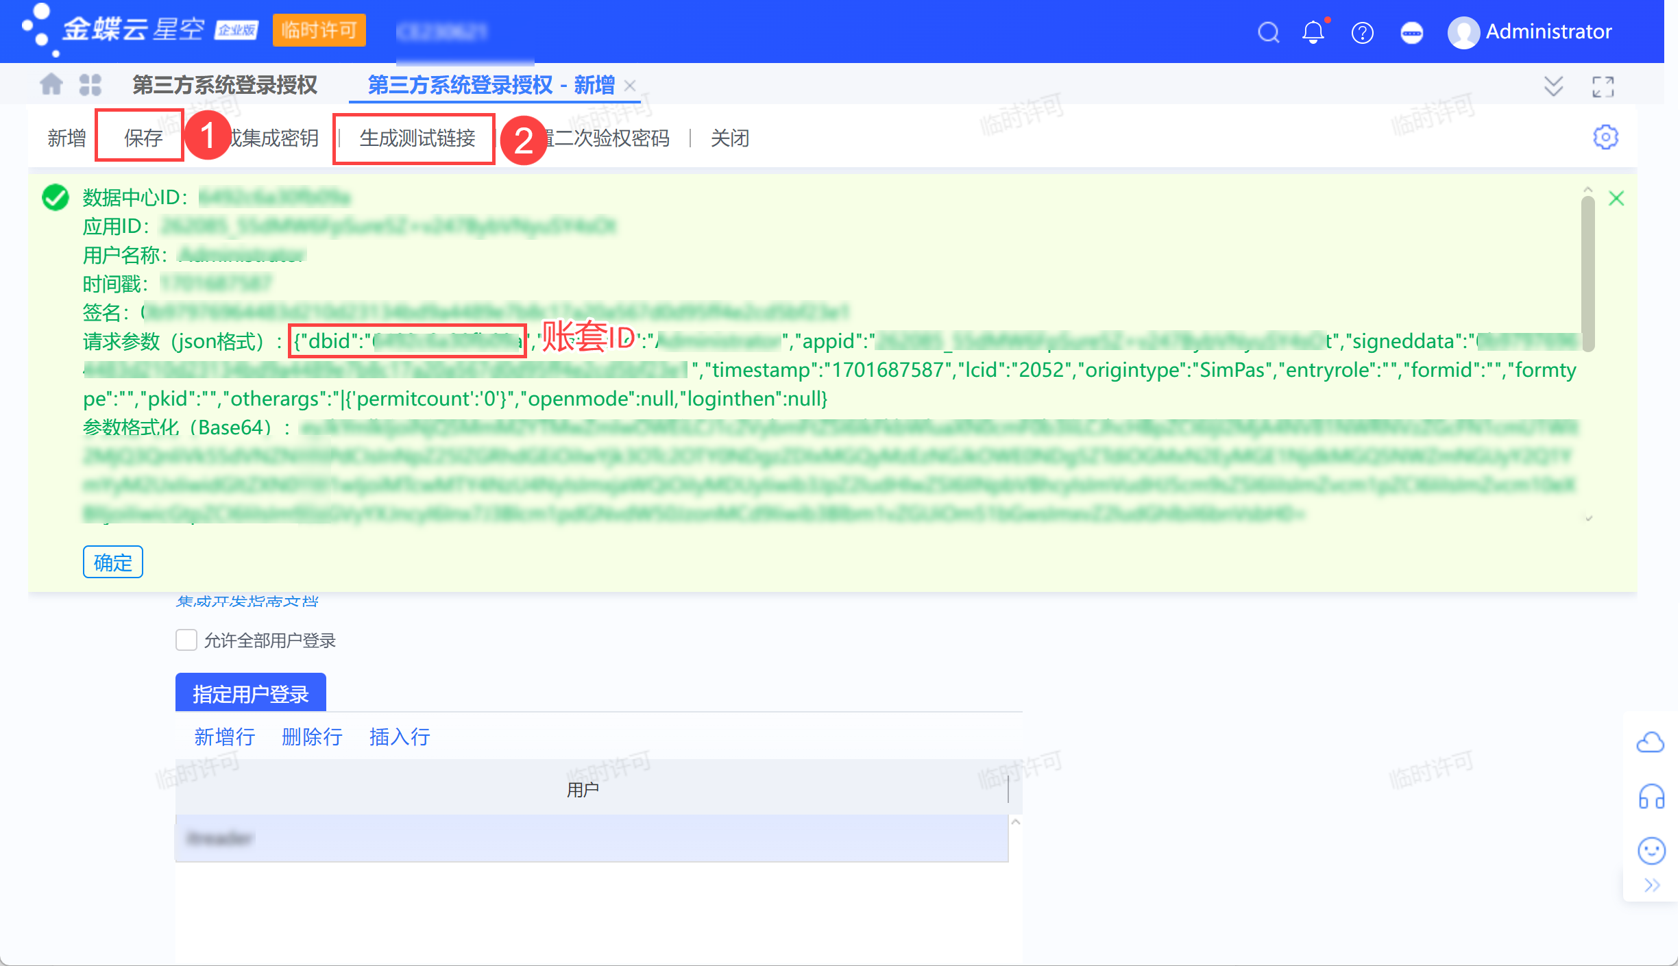Open the Administrator profile avatar

click(x=1464, y=32)
